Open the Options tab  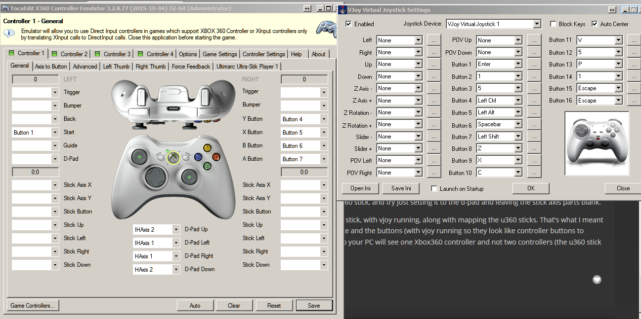click(188, 54)
